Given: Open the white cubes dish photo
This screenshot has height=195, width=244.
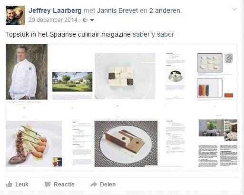Looking at the screenshot, I should [125, 76].
